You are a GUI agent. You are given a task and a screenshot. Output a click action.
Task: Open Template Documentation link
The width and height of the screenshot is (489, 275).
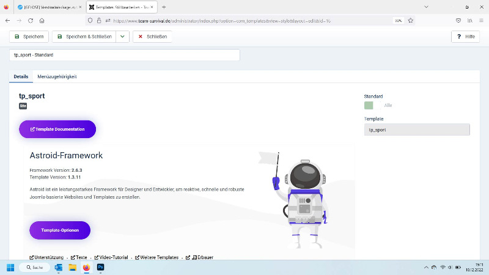tap(57, 129)
